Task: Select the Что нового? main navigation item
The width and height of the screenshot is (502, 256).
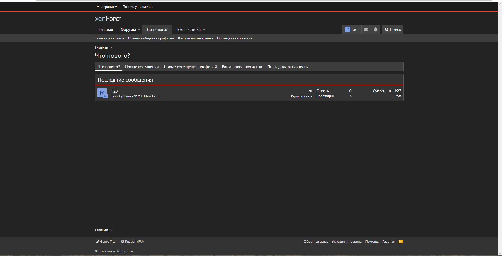Action: pyautogui.click(x=156, y=30)
